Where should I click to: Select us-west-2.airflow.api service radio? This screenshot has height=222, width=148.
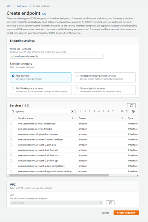tap(11, 150)
